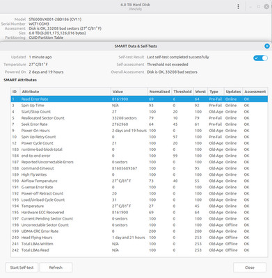This screenshot has height=278, width=272.
Task: Click the Assessment column header
Action: pyautogui.click(x=255, y=92)
